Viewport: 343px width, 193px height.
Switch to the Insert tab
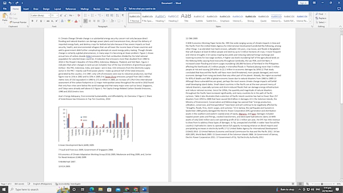coord(26,9)
